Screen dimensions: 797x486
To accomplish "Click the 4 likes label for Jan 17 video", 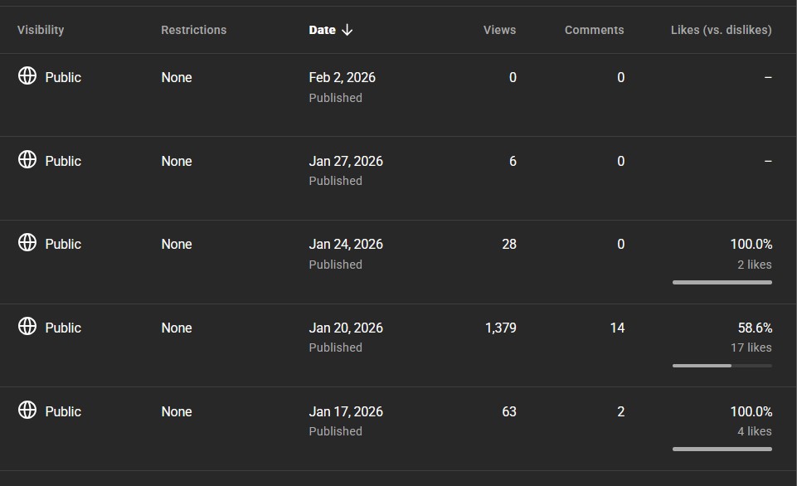I will [x=754, y=431].
